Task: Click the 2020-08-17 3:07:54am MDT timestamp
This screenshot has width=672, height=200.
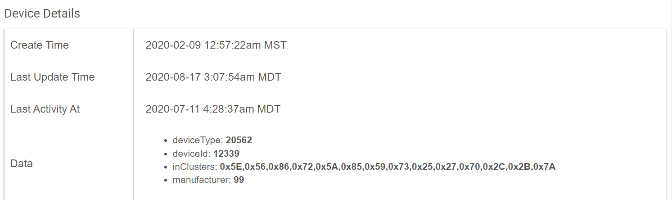Action: (x=213, y=77)
